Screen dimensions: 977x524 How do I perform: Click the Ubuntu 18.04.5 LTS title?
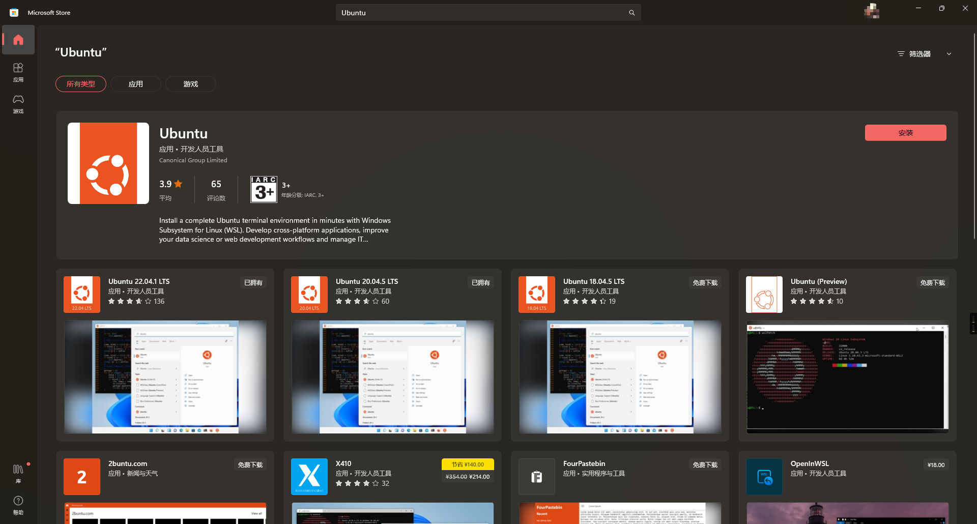point(594,281)
